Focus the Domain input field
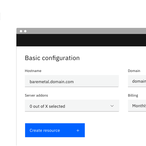146x146 pixels. click(x=137, y=81)
